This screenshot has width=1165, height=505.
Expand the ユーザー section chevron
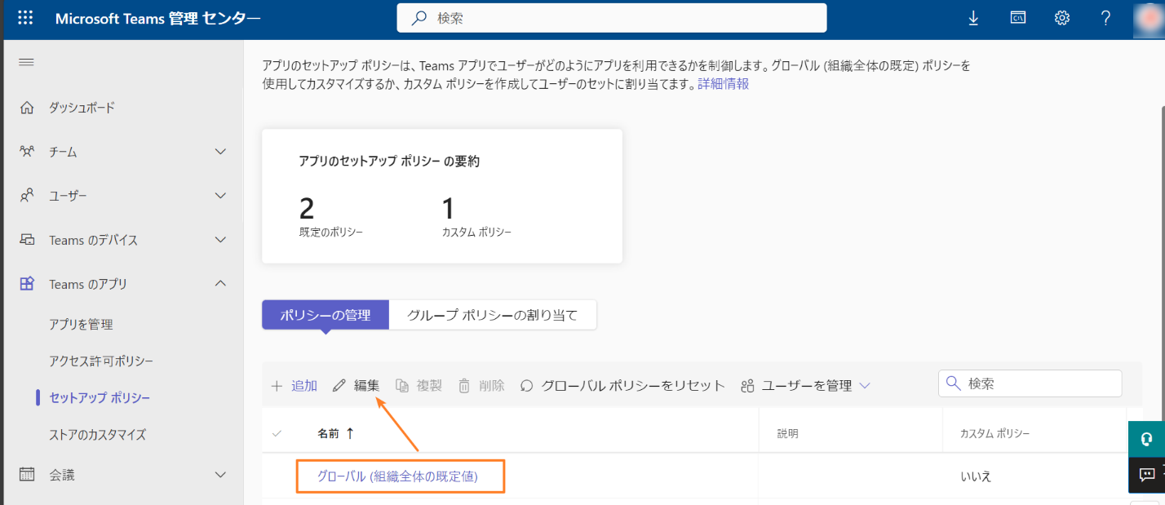(x=219, y=196)
